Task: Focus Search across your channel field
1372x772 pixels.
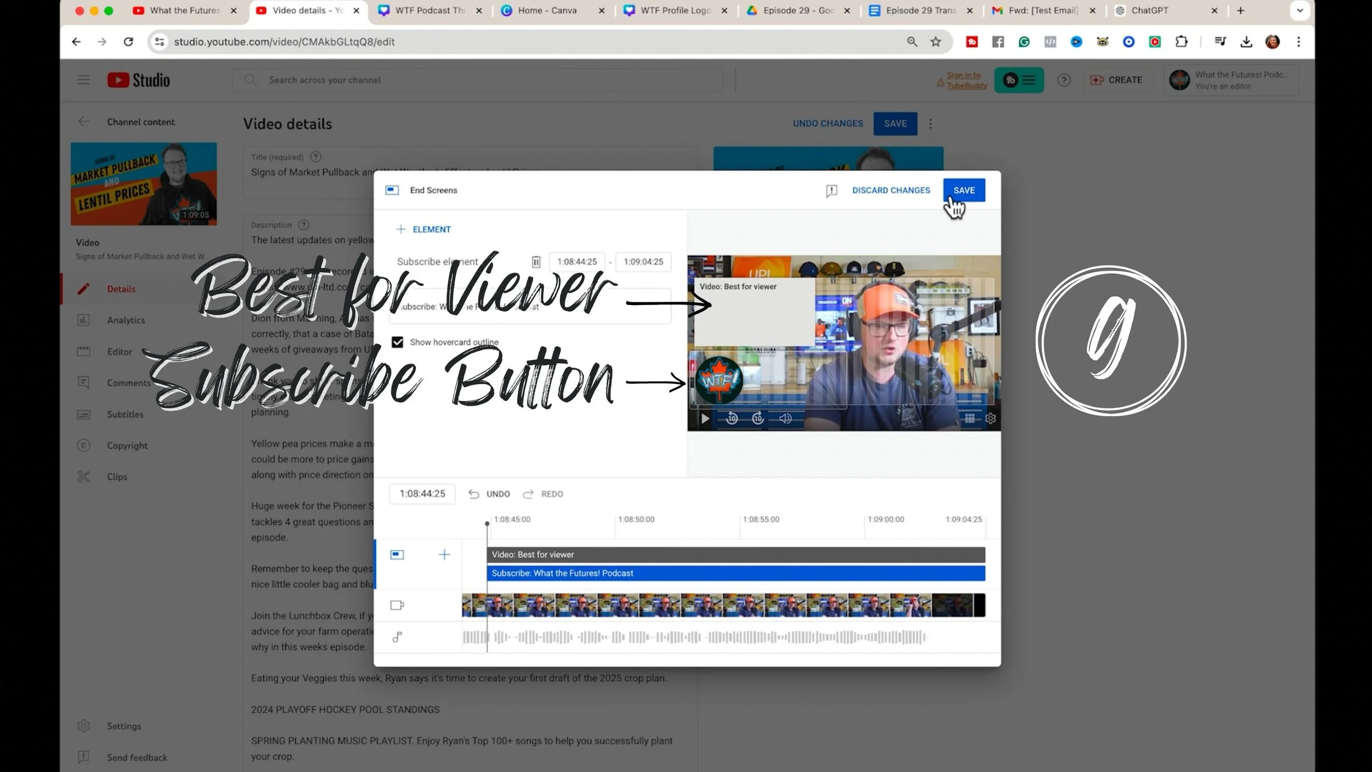Action: click(477, 80)
